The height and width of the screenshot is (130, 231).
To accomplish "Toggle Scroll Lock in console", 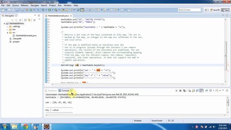I will [193, 91].
